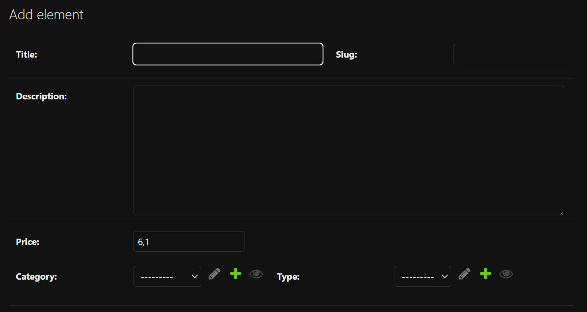Screen dimensions: 587x312
Task: Open the Category dropdown
Action: tap(167, 277)
